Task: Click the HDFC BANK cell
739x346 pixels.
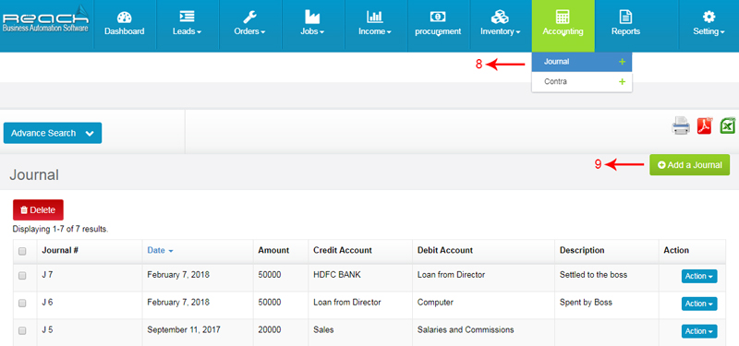Action: 337,274
